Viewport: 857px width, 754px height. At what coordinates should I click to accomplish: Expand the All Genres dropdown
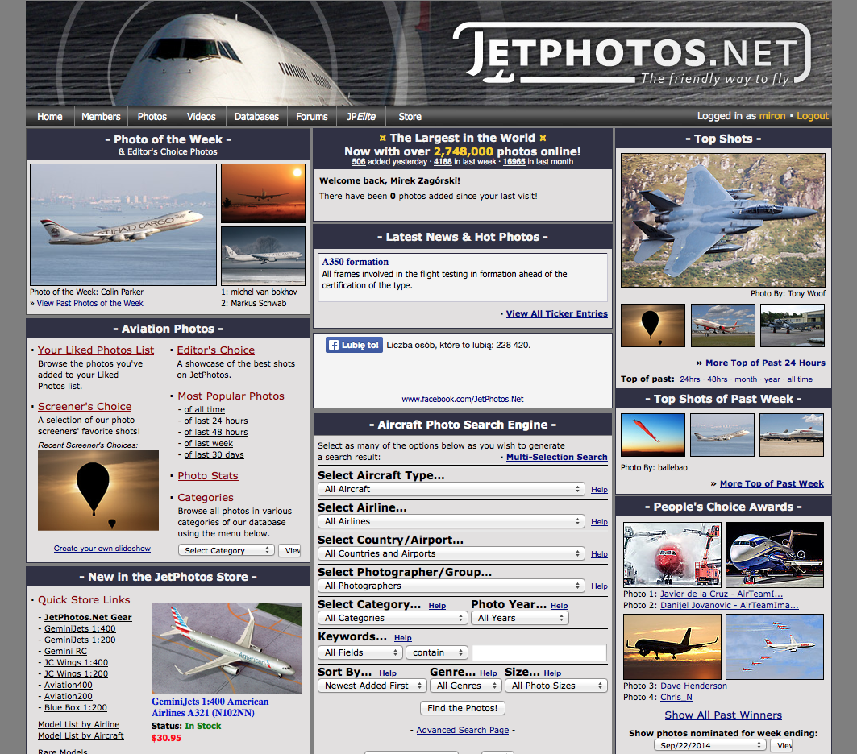465,686
